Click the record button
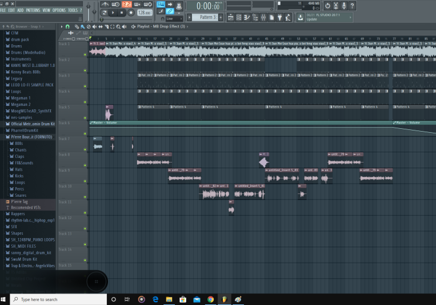Screen dimensions: 436x305 coord(131,13)
